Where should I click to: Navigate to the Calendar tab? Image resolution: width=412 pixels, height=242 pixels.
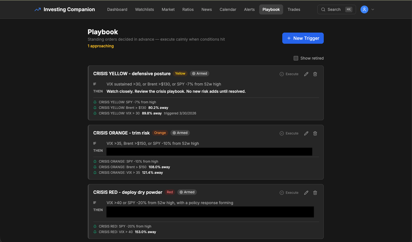[228, 9]
